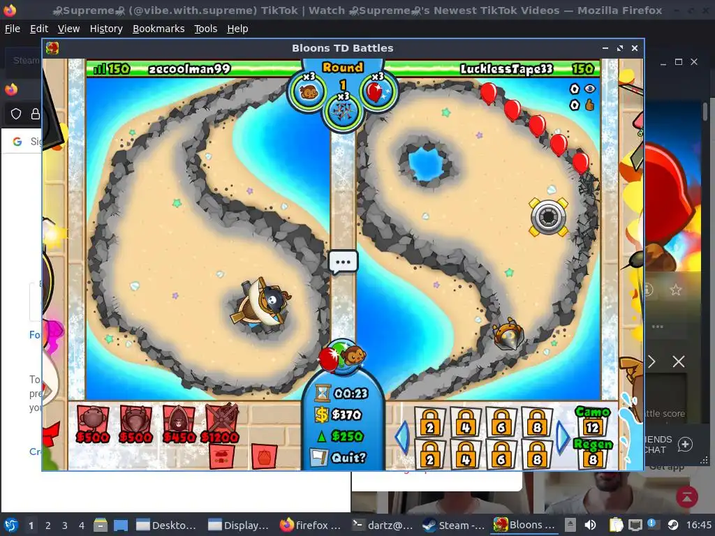
Task: Click the X beside chevron in Steam window
Action: pos(679,362)
